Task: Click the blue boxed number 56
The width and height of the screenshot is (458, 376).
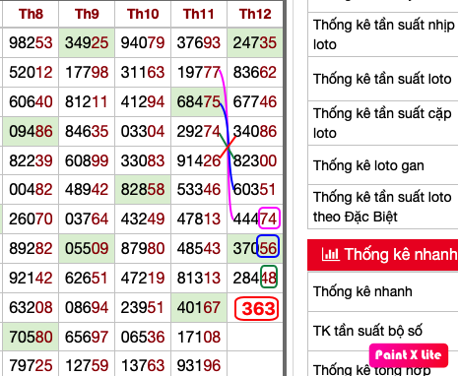Action: tap(268, 246)
